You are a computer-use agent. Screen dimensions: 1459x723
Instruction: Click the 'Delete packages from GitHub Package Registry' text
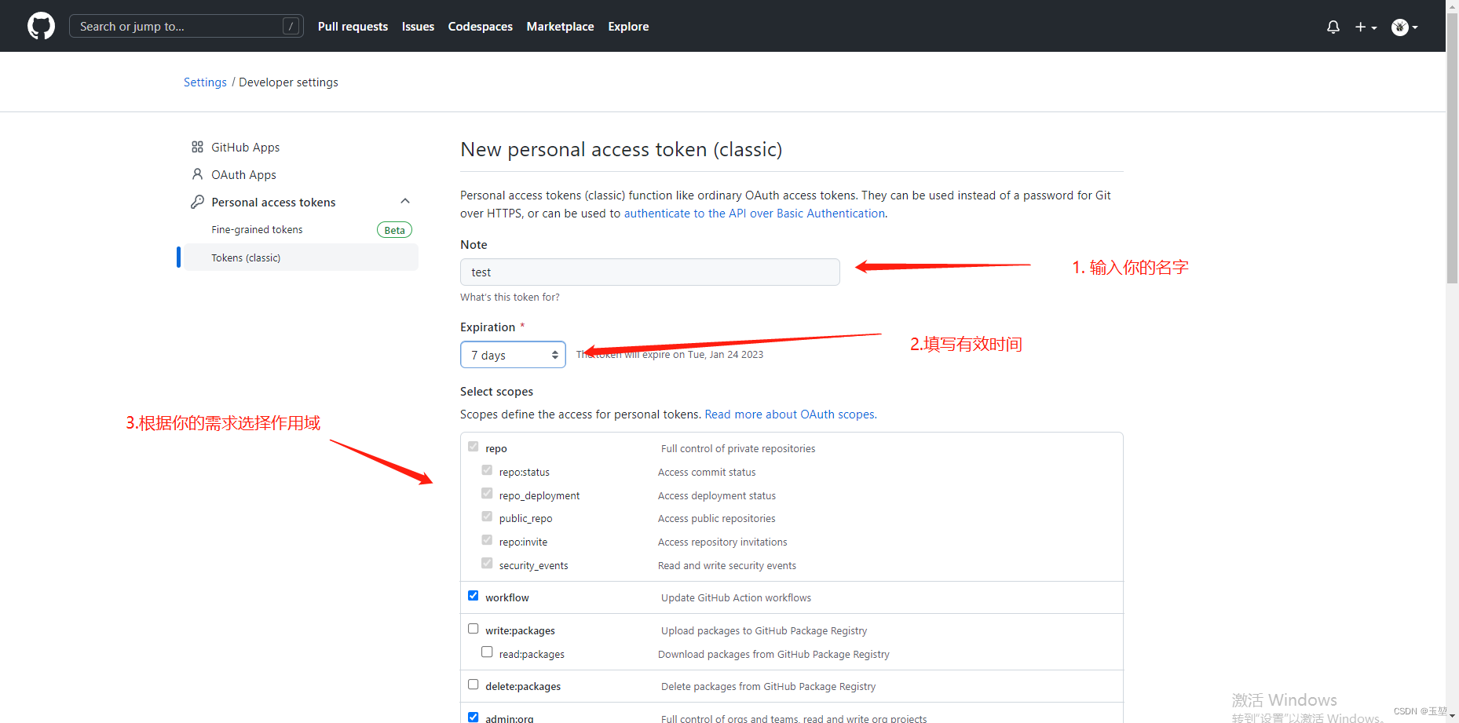[x=768, y=687]
